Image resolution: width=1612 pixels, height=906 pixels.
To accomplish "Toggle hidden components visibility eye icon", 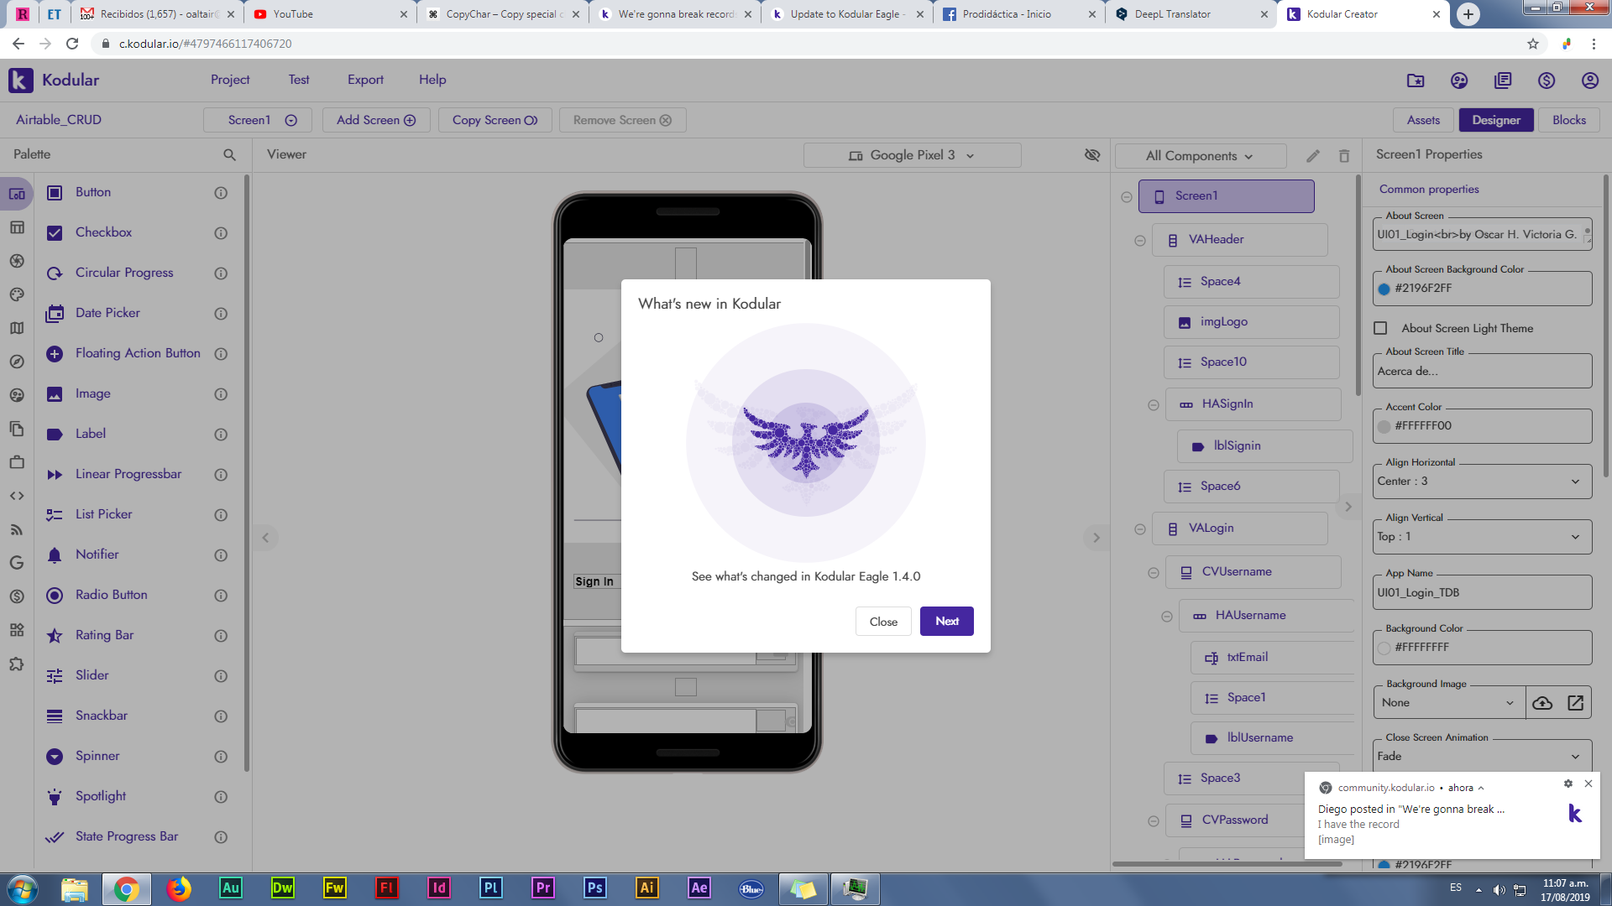I will (1091, 155).
